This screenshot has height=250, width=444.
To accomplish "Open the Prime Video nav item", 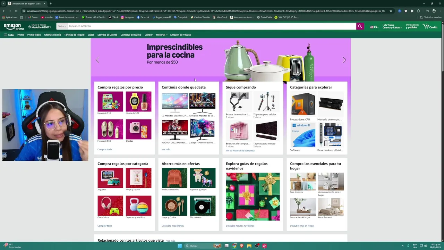I will click(34, 35).
